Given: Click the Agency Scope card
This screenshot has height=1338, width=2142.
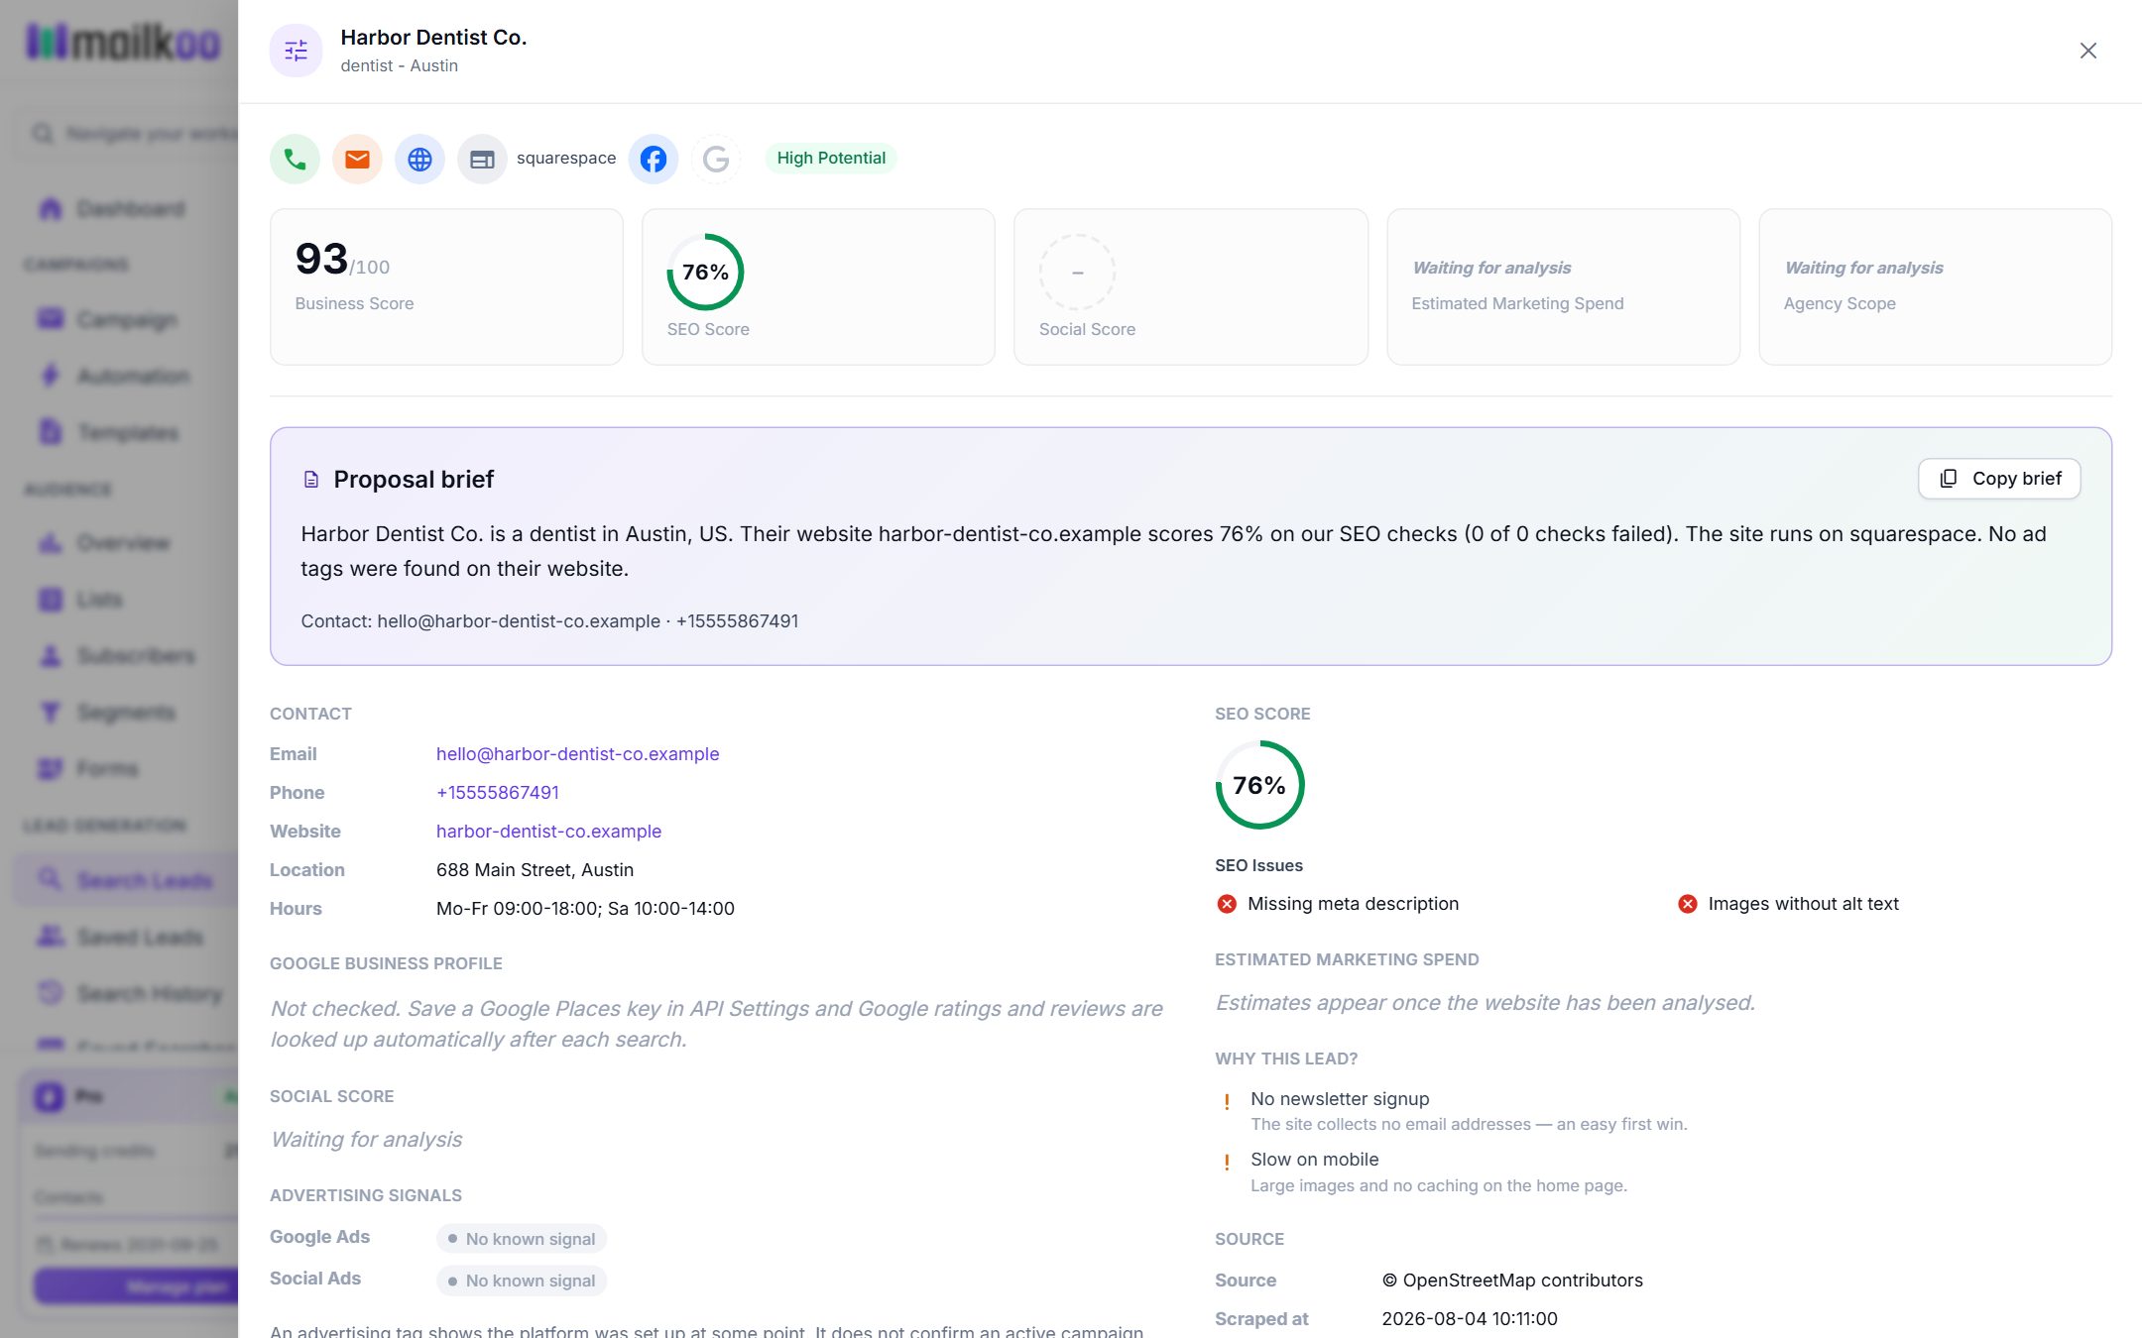Looking at the screenshot, I should (x=1935, y=286).
